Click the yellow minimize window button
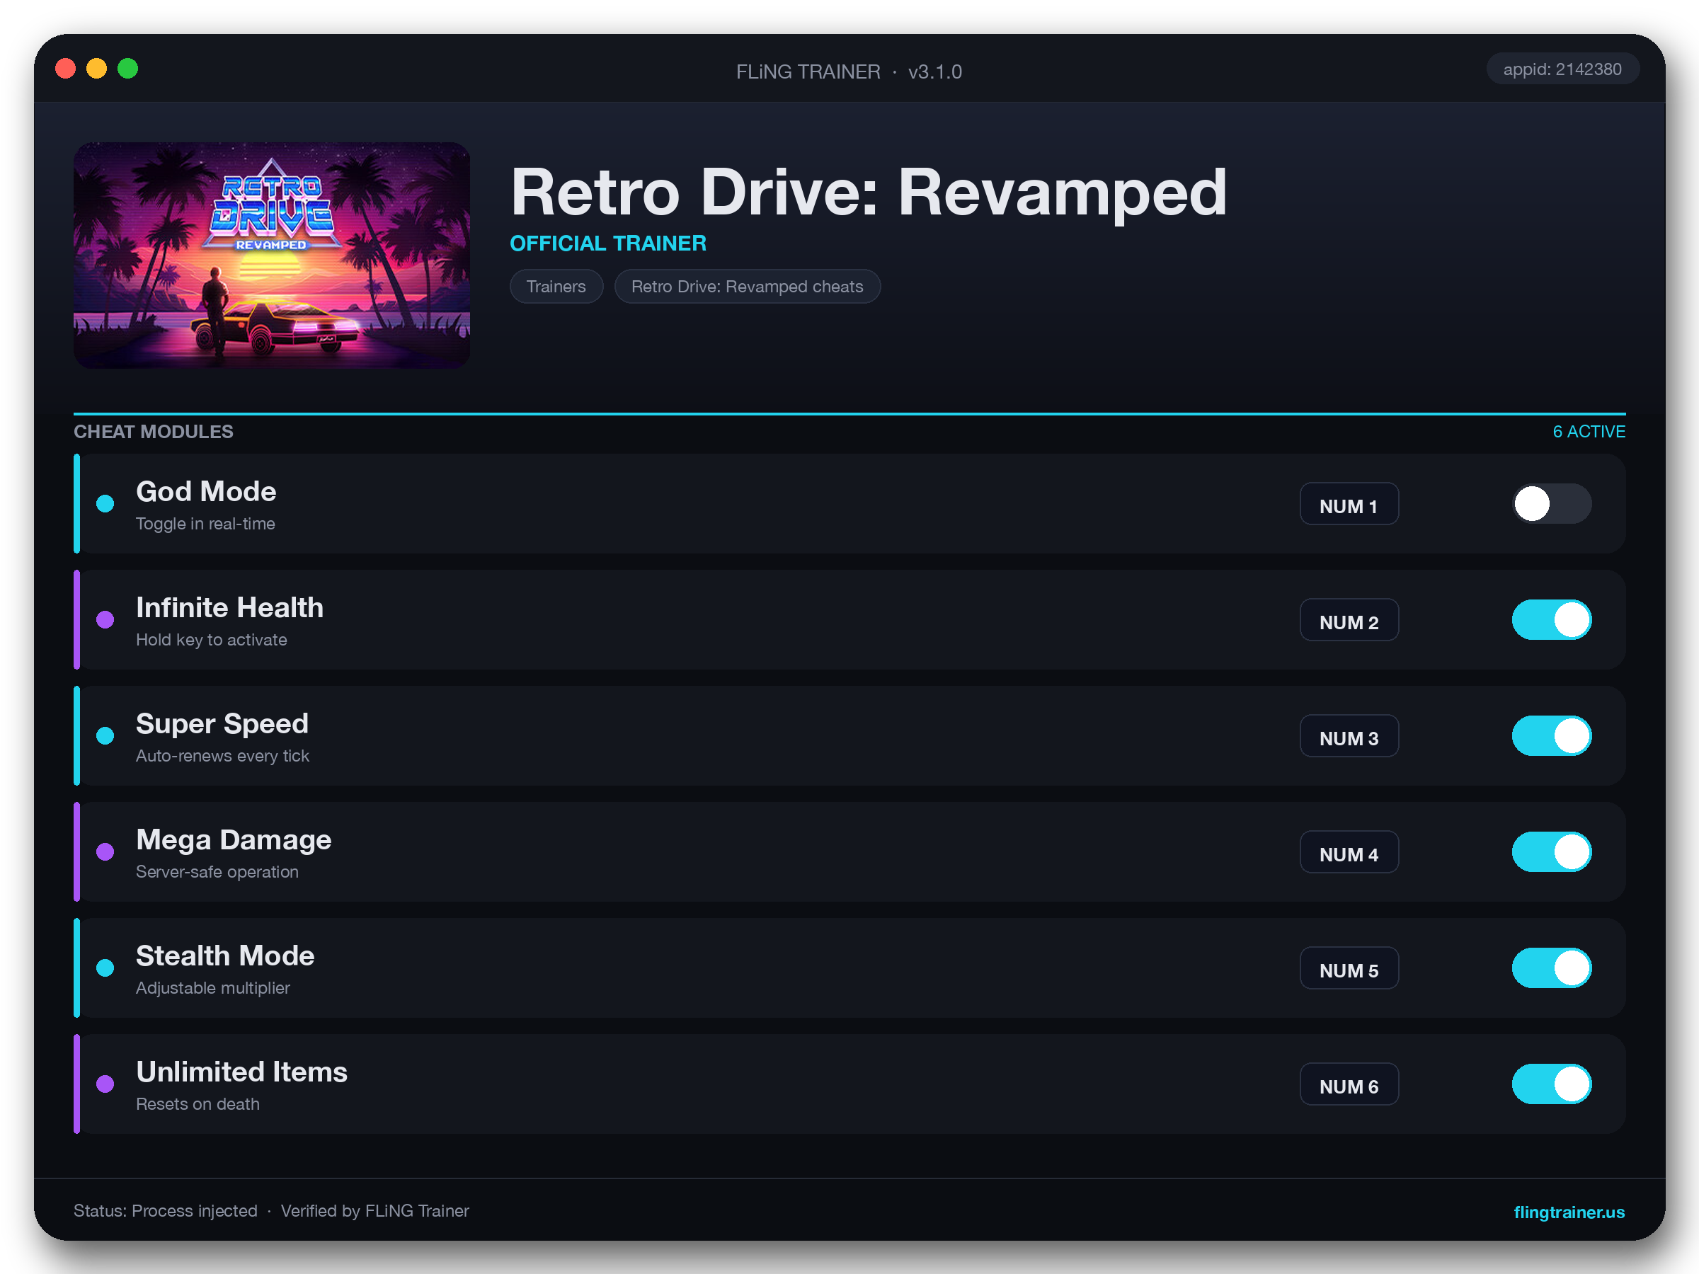This screenshot has height=1274, width=1699. pyautogui.click(x=97, y=69)
